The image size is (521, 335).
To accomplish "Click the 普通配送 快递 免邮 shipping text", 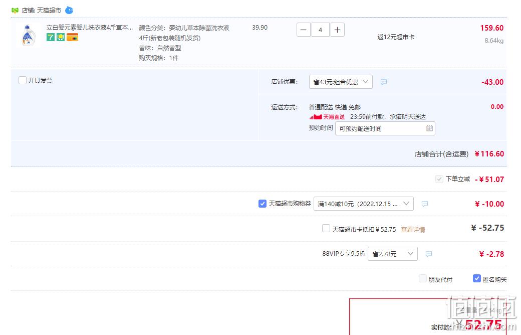I will [335, 107].
